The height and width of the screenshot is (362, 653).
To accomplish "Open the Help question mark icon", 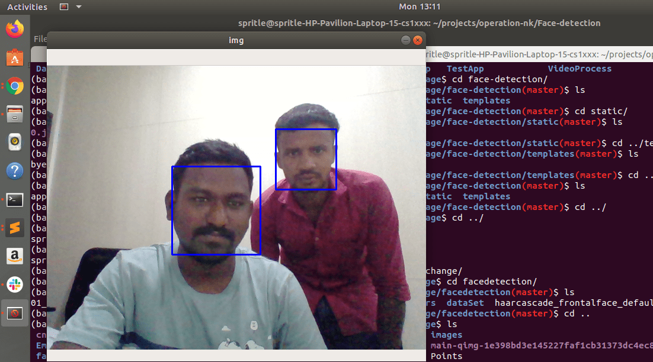I will [15, 171].
